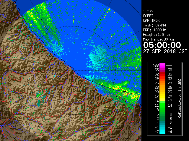Click the 'CAPPI' product label
This screenshot has width=189, height=141.
pyautogui.click(x=148, y=16)
